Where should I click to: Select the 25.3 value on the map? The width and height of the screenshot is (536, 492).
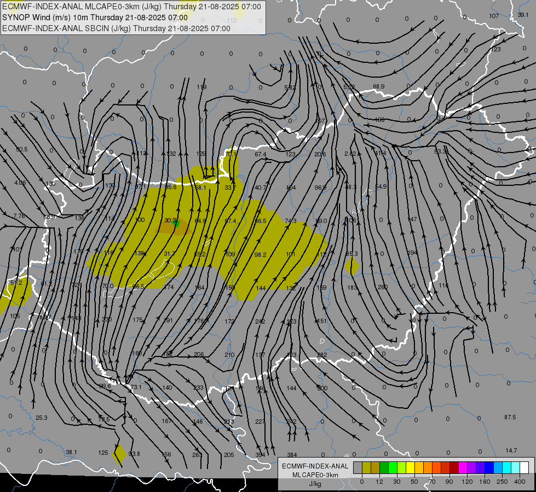[42, 418]
